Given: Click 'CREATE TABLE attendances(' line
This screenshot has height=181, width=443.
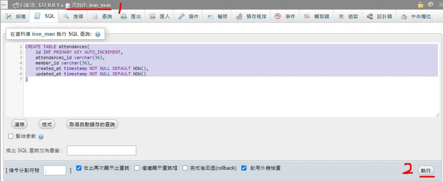Looking at the screenshot, I should coord(58,47).
